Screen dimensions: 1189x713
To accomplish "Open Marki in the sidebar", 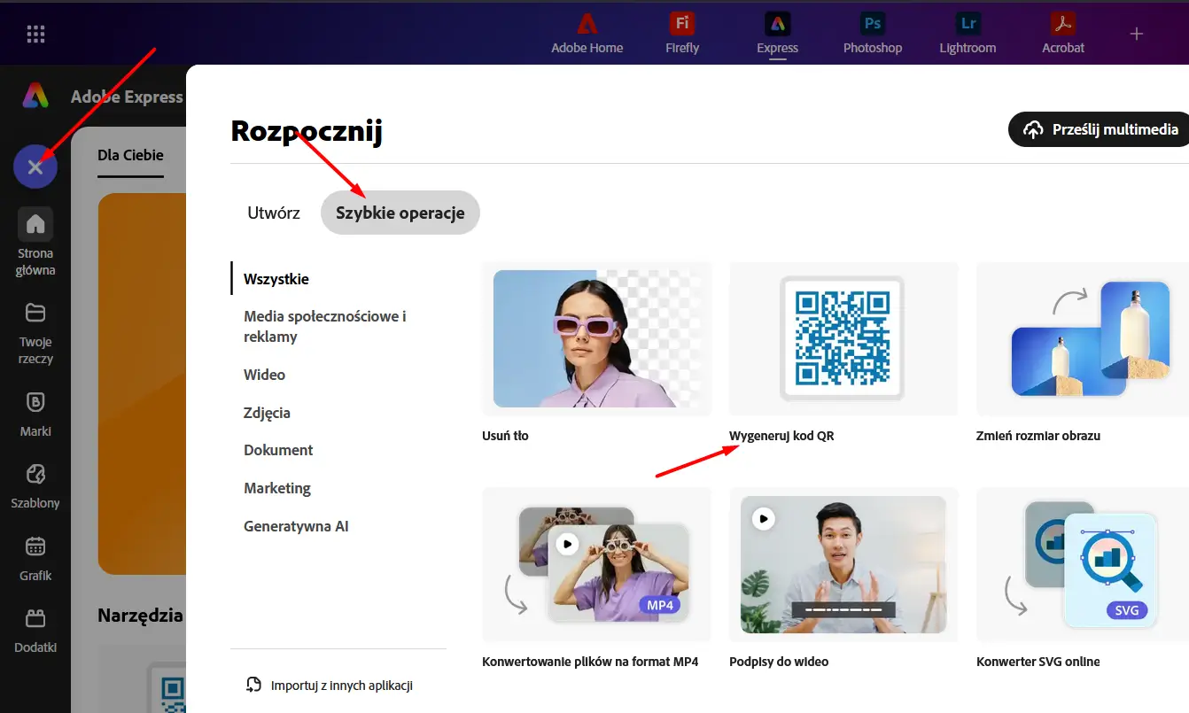I will tap(35, 413).
